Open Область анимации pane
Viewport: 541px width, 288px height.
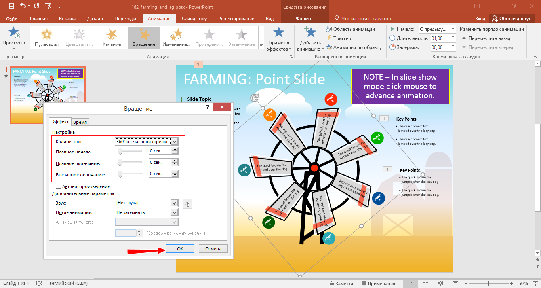coord(351,29)
